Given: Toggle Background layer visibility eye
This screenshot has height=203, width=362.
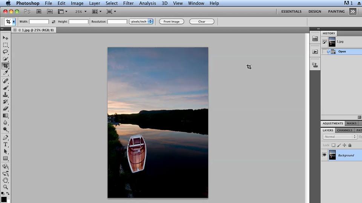Looking at the screenshot, I should [324, 155].
